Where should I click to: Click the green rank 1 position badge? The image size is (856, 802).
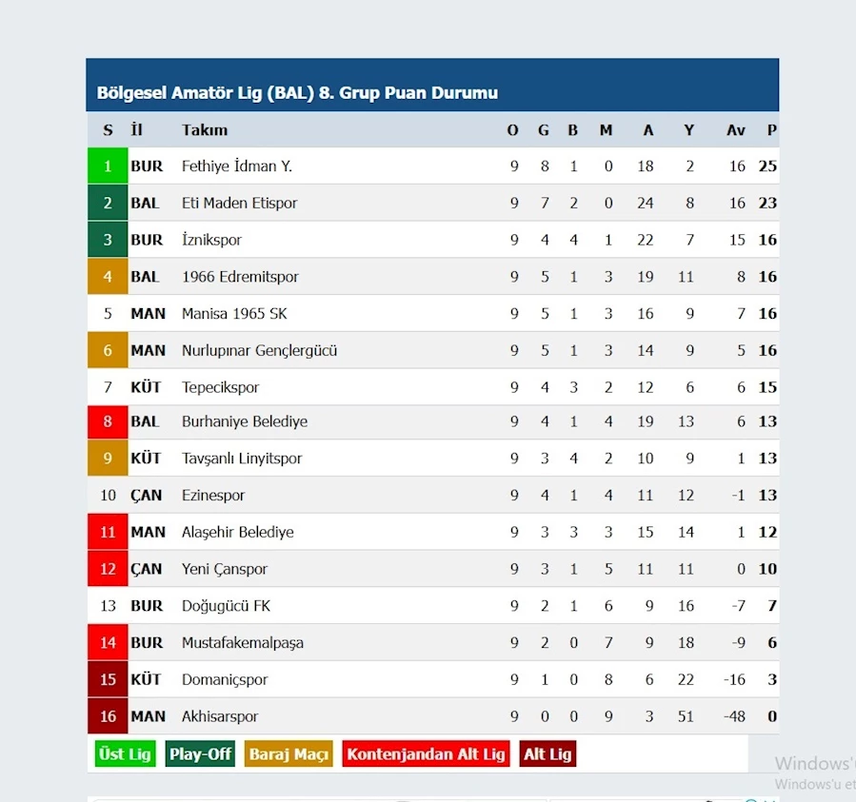(108, 166)
